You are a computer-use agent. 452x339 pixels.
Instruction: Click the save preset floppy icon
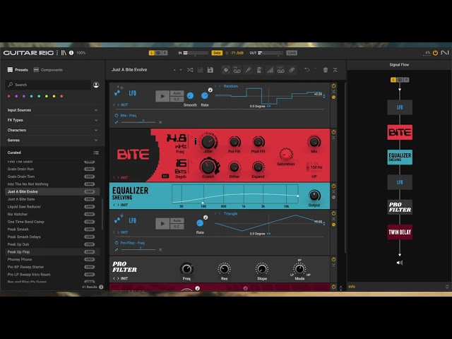click(210, 70)
